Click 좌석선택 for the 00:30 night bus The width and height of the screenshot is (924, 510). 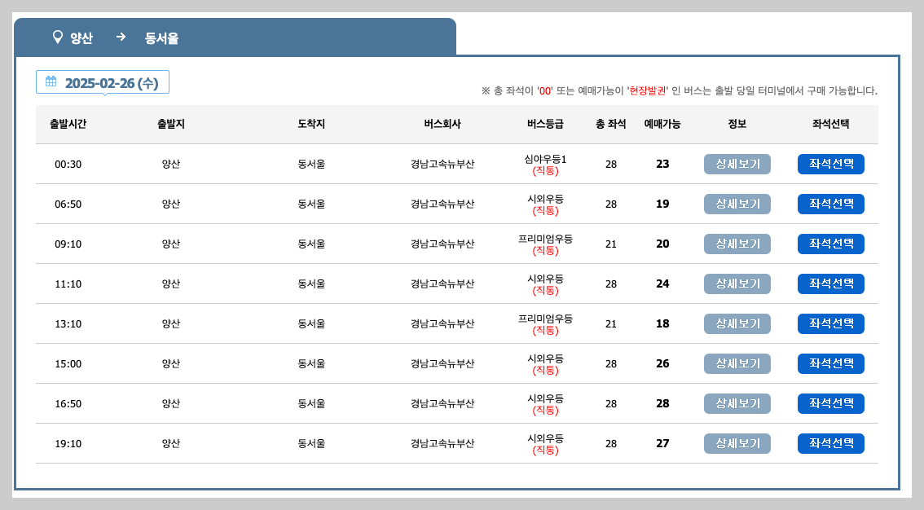pos(830,164)
